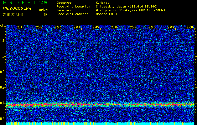
Task: Click the version number 1.0.0f
Action: coord(43,2)
